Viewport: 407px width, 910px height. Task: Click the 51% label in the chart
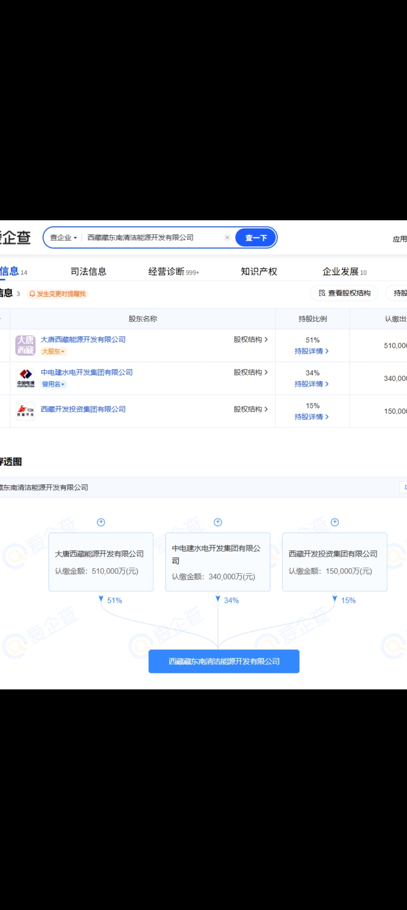point(115,600)
